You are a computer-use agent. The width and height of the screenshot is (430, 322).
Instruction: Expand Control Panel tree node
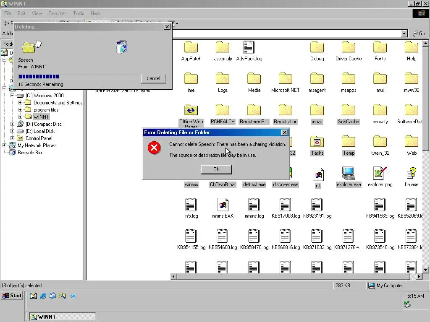[x=12, y=138]
